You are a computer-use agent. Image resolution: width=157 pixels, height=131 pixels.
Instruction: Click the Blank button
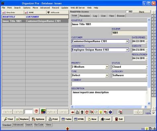[x=141, y=12]
